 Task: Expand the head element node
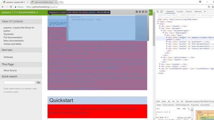coord(158,22)
